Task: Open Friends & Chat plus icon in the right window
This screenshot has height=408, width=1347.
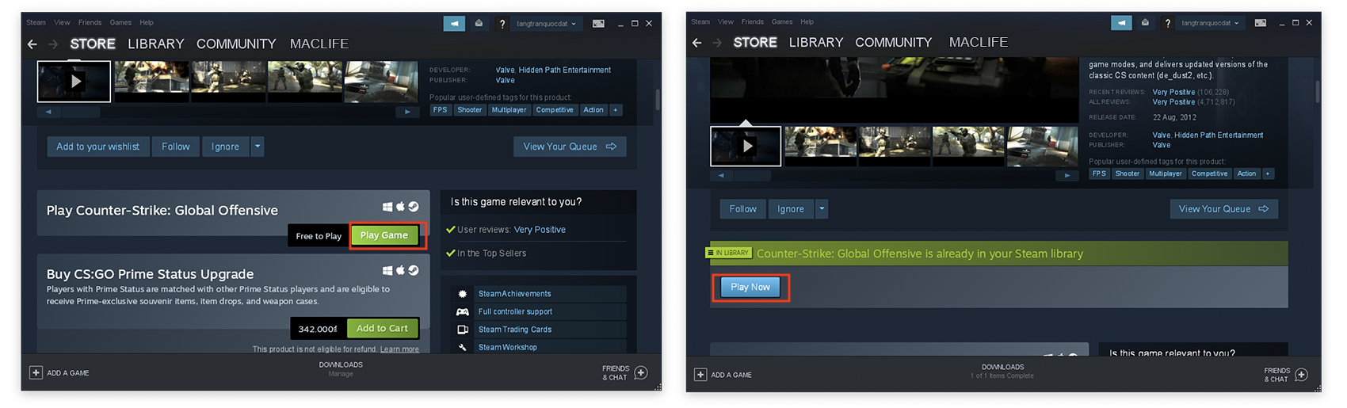Action: (x=1301, y=375)
